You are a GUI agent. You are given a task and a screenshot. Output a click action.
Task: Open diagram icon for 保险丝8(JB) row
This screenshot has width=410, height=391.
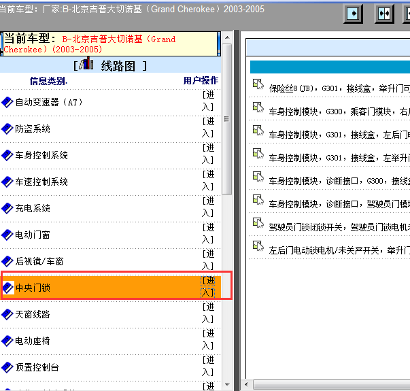click(x=258, y=84)
